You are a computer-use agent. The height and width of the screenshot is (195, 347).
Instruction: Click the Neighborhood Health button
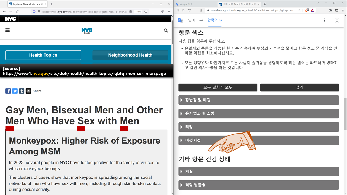click(x=130, y=55)
